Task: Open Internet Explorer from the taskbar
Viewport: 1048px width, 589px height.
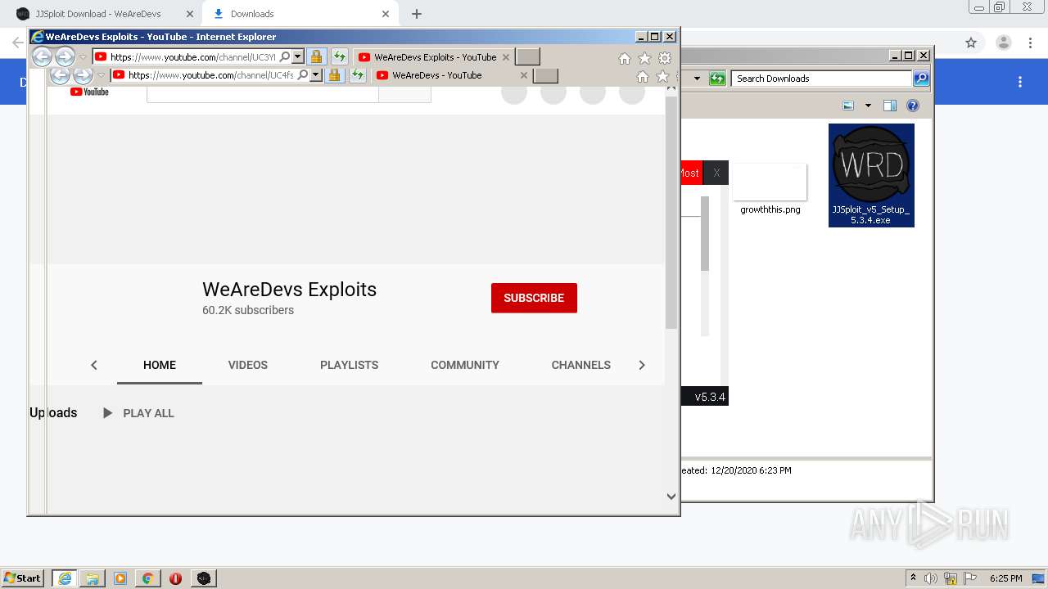Action: point(64,578)
